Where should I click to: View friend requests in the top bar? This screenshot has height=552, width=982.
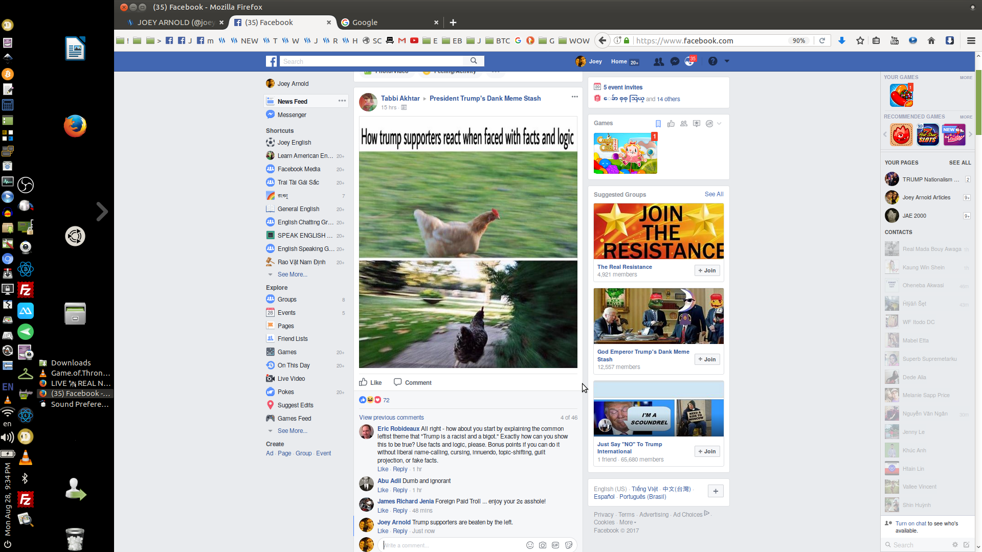pyautogui.click(x=659, y=61)
